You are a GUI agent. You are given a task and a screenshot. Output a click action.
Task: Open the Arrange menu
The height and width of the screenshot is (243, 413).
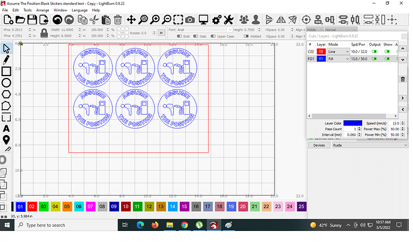point(43,10)
